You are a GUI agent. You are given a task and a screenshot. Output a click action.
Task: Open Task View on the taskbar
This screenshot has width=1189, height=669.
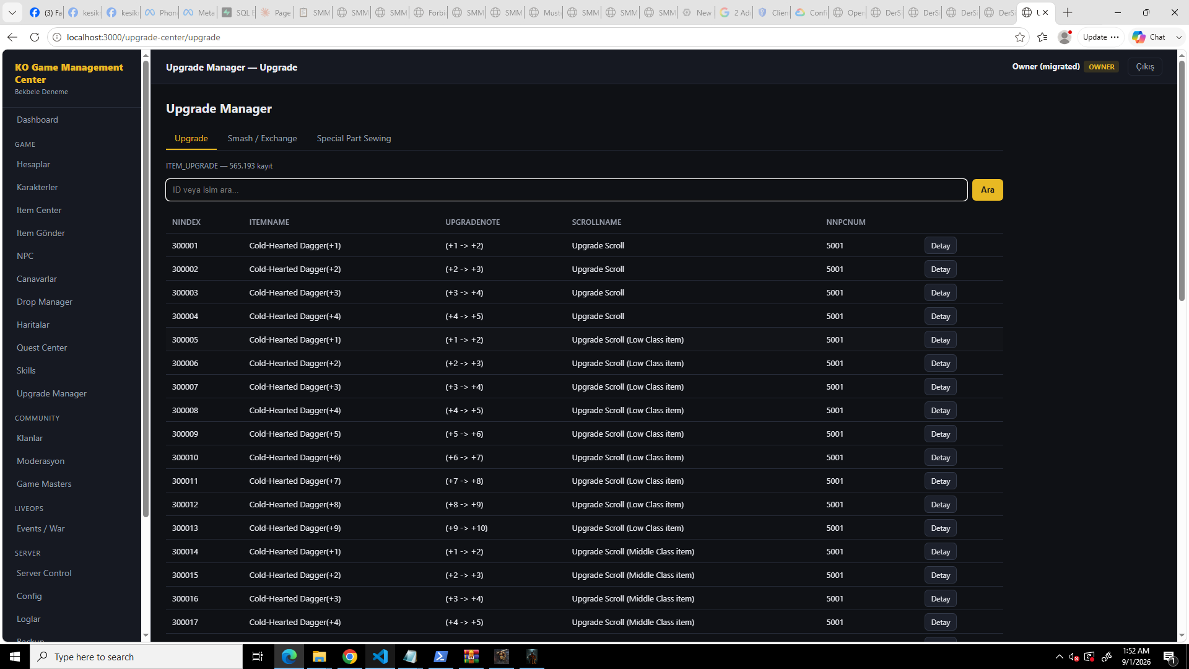(258, 657)
